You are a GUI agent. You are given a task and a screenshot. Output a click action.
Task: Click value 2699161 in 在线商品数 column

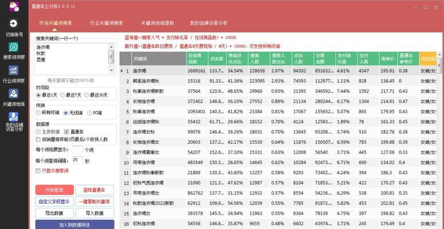[197, 71]
